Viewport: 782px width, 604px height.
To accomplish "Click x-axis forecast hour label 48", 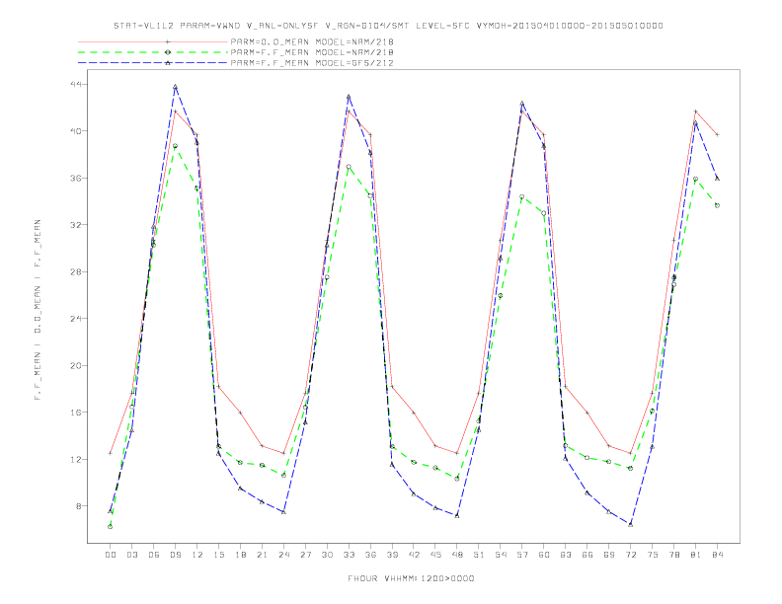I will pos(457,555).
